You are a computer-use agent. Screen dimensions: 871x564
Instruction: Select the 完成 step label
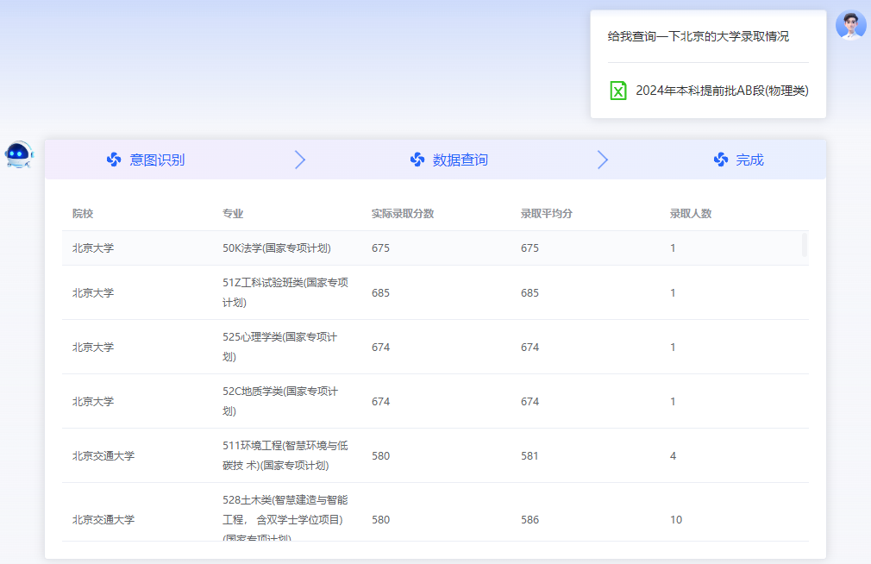(x=750, y=160)
